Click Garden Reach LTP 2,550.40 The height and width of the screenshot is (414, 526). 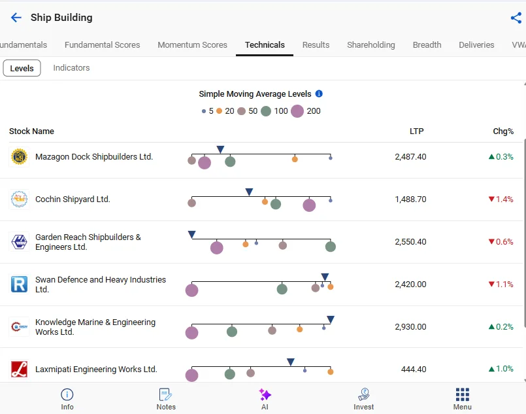coord(410,242)
